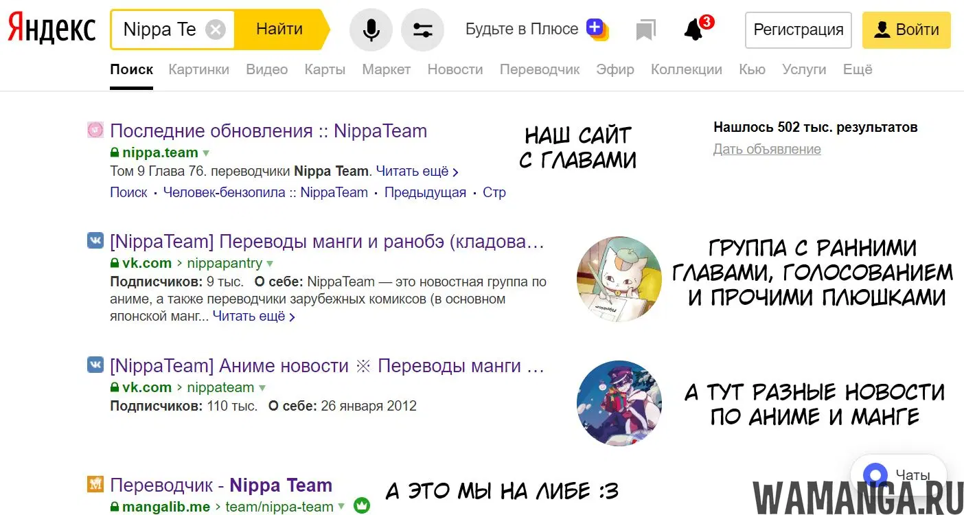
Task: Click the nippateam URL path
Action: 220,387
